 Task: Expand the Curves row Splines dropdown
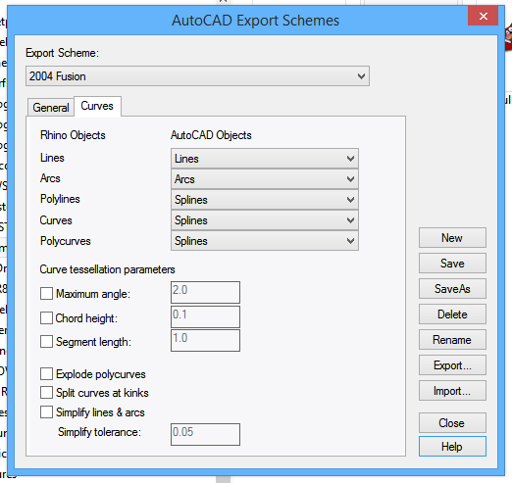click(x=265, y=220)
